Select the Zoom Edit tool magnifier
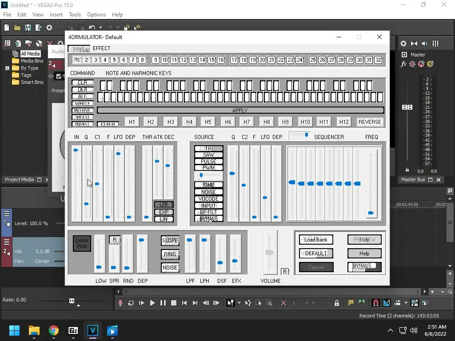Viewport: 455px width, 341px height. click(x=269, y=303)
